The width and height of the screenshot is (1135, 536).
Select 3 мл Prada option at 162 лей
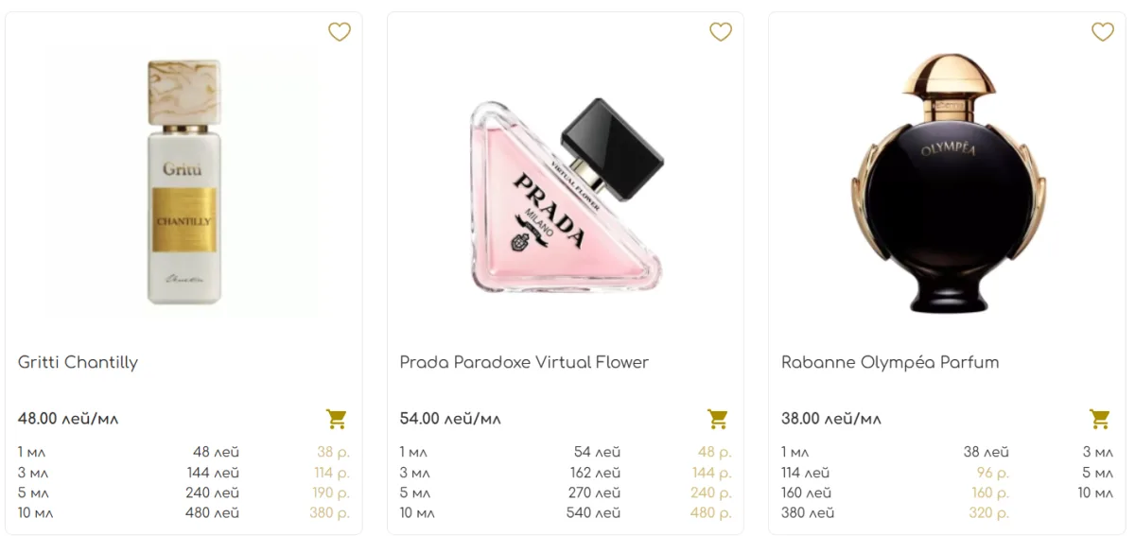566,473
